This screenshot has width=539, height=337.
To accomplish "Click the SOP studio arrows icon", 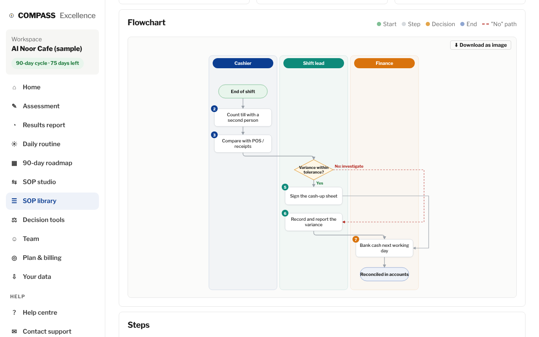I will (x=14, y=182).
